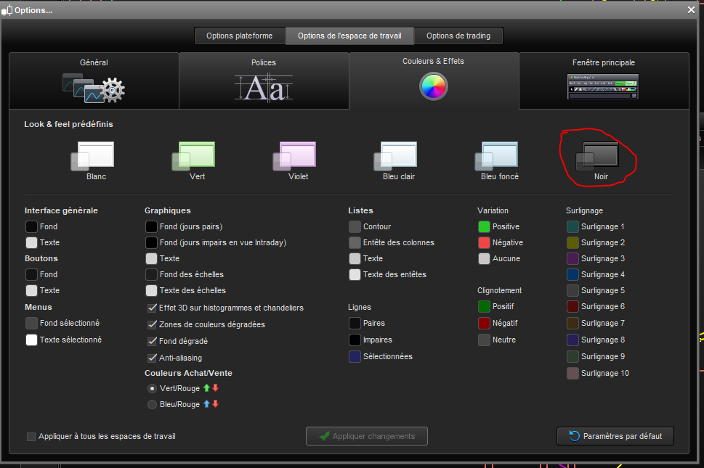Toggle Zones de couleurs dégradées checkbox
This screenshot has width=704, height=468.
152,324
